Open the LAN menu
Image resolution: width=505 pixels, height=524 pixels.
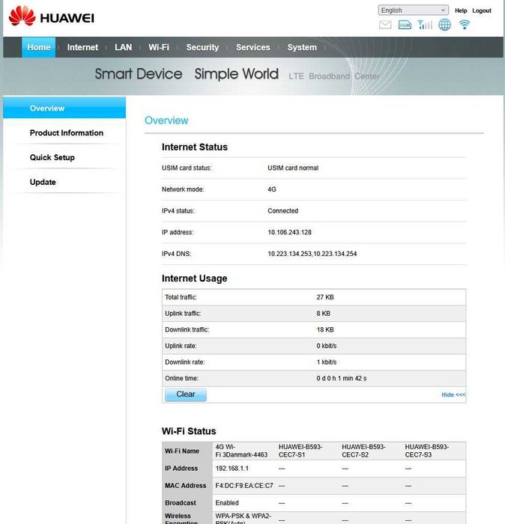click(x=123, y=47)
